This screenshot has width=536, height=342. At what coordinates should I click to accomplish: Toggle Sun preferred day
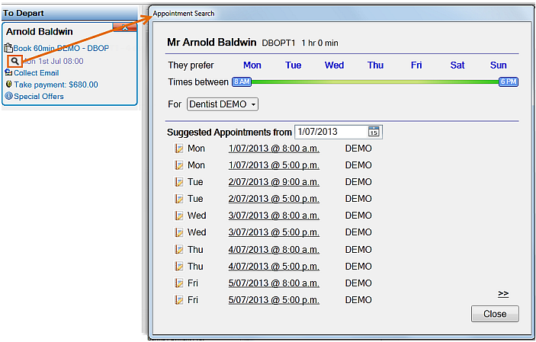coord(499,66)
